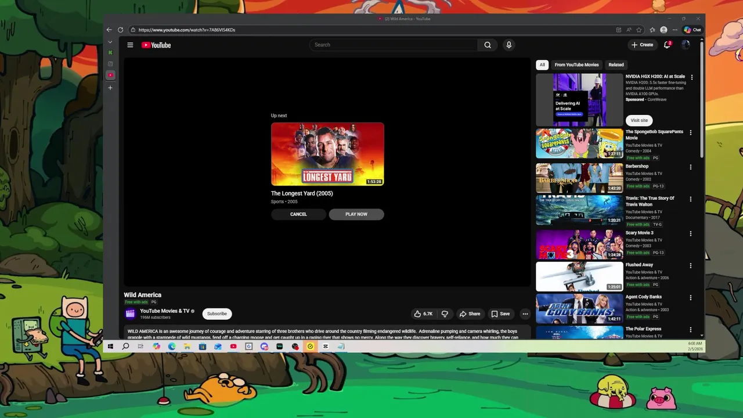Select the All filter chip
The image size is (743, 418).
click(x=542, y=65)
